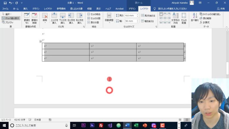229x129 pixels.
Task: Open rows and columns dialog launcher
Action: point(84,27)
